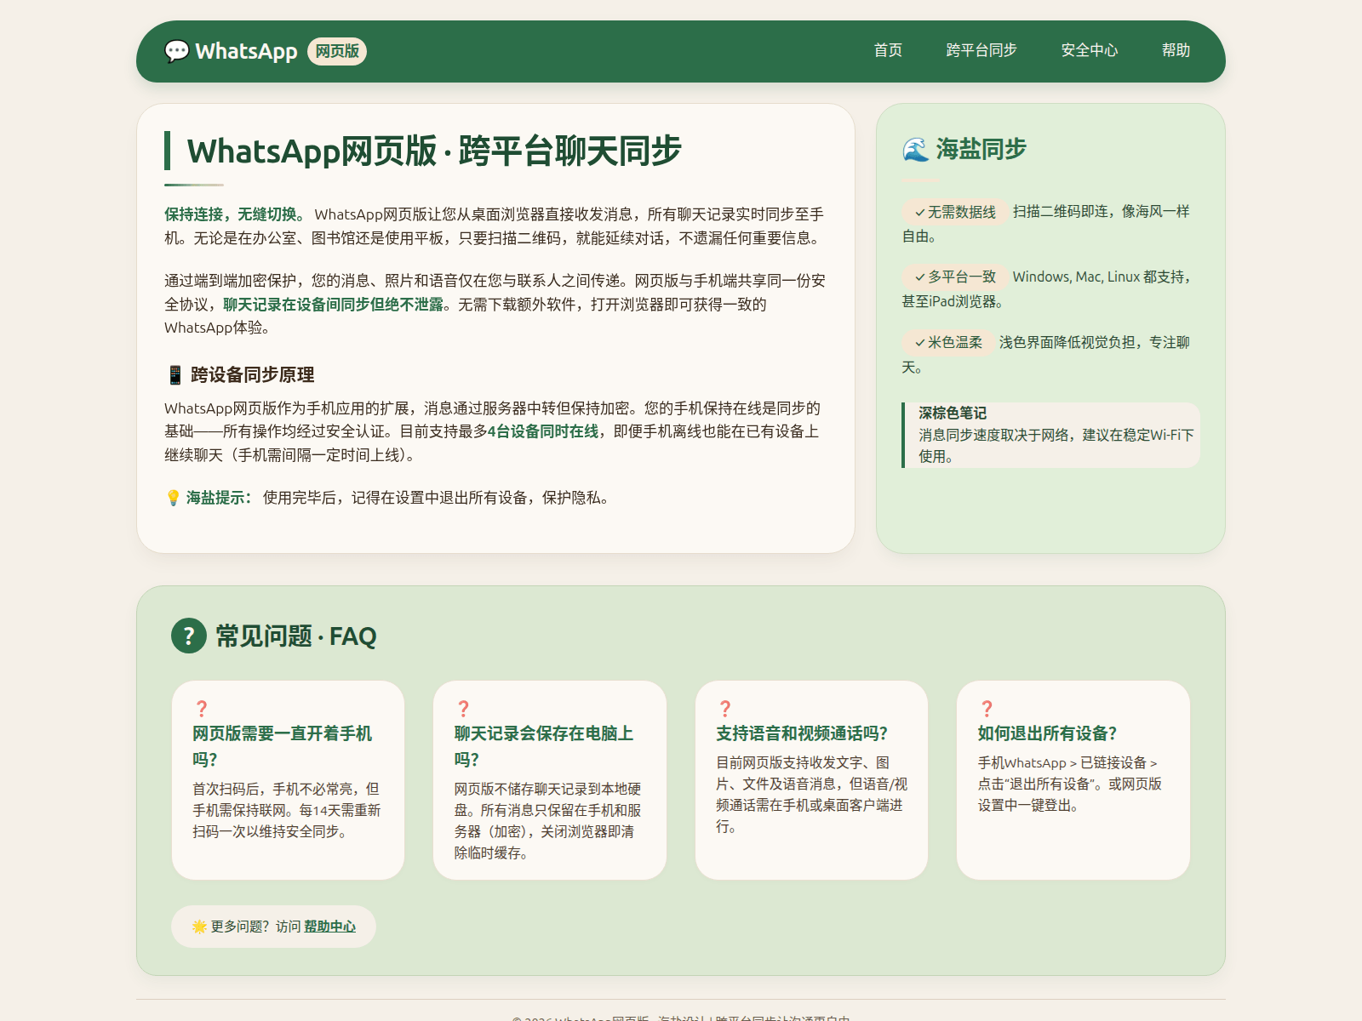This screenshot has width=1362, height=1021.
Task: Open the 帮助中心 link
Action: pyautogui.click(x=329, y=927)
